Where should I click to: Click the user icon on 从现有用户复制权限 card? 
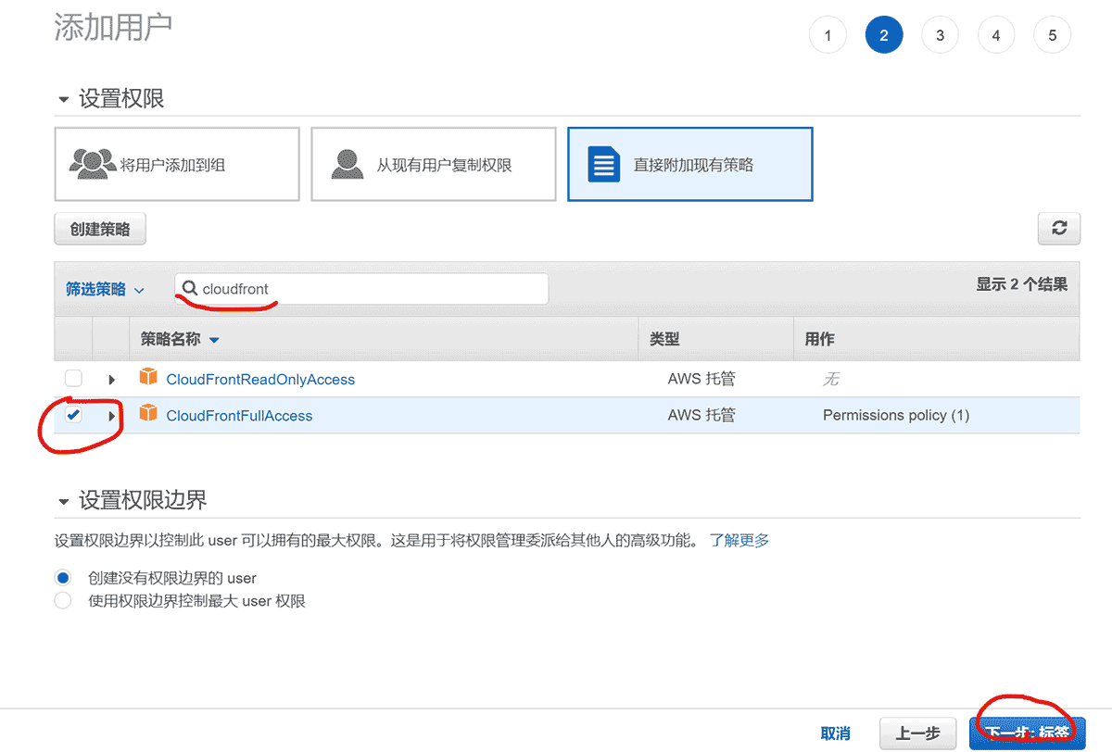(x=347, y=162)
